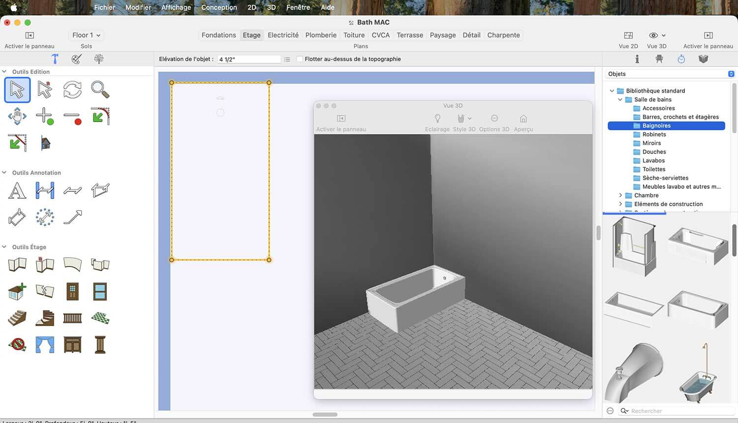Image resolution: width=738 pixels, height=423 pixels.
Task: Select the text annotation A tool
Action: click(17, 190)
